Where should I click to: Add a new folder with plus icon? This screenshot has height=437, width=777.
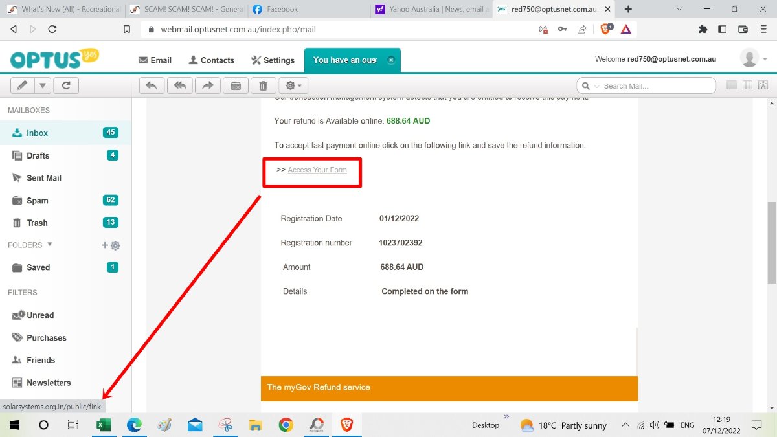coord(105,245)
